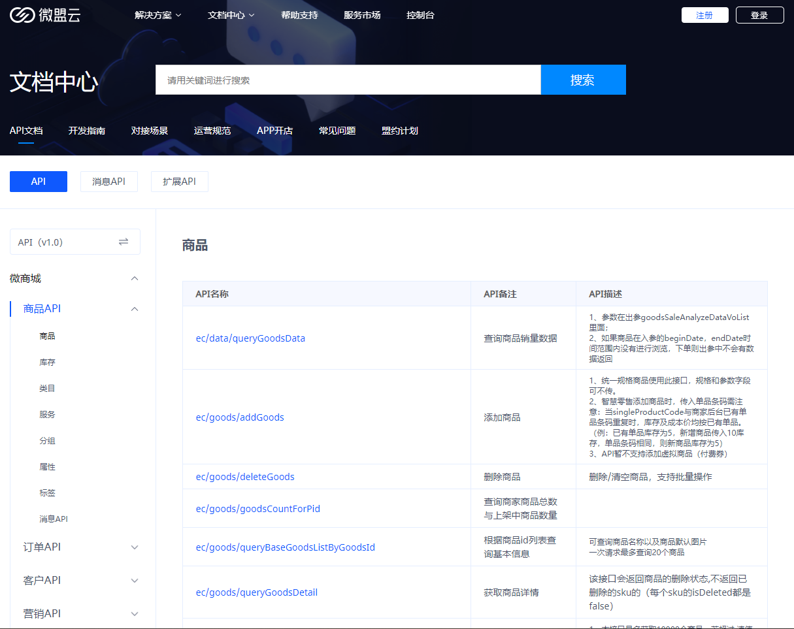Switch to the 开发指南 tab

tap(87, 131)
